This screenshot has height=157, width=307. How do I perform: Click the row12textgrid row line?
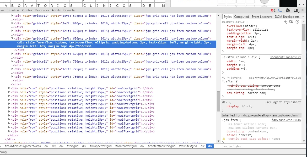tap(83, 112)
